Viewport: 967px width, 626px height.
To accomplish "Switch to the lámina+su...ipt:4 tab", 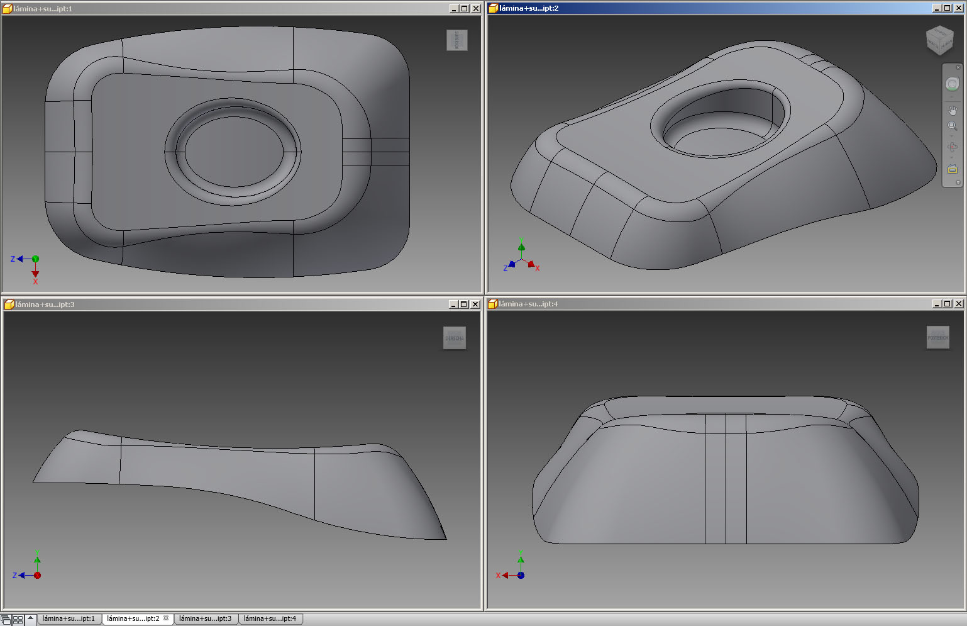I will coord(270,619).
